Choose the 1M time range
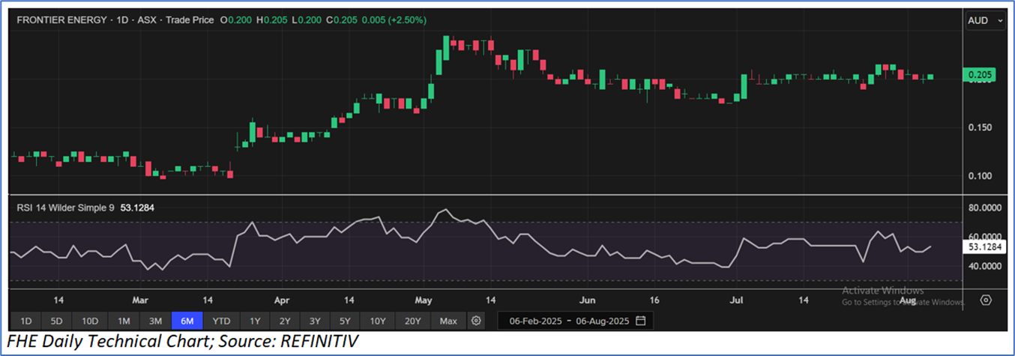Image resolution: width=1015 pixels, height=356 pixels. coord(123,321)
